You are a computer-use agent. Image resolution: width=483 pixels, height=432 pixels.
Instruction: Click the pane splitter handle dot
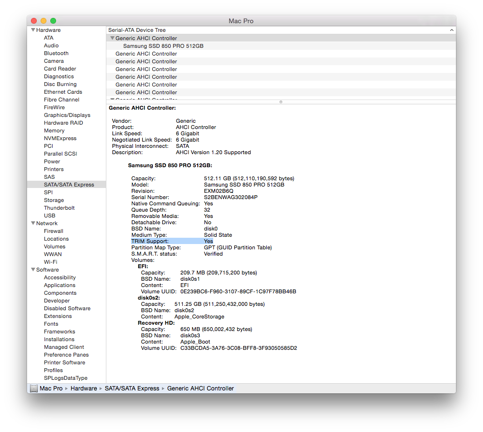280,102
